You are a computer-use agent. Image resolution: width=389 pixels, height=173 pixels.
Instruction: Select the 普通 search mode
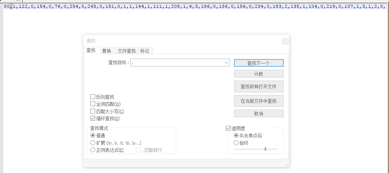[93, 135]
